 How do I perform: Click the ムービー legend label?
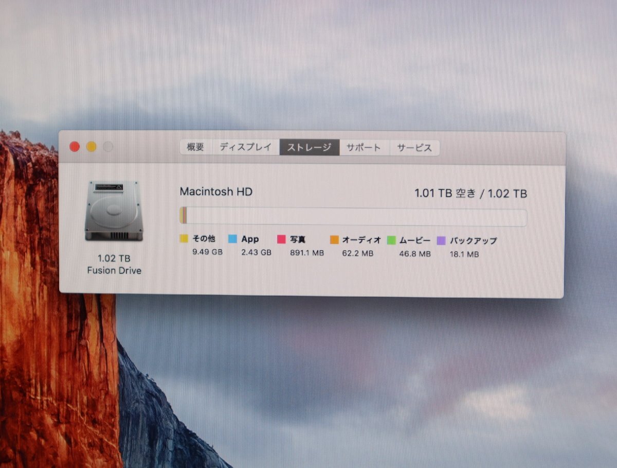point(415,240)
